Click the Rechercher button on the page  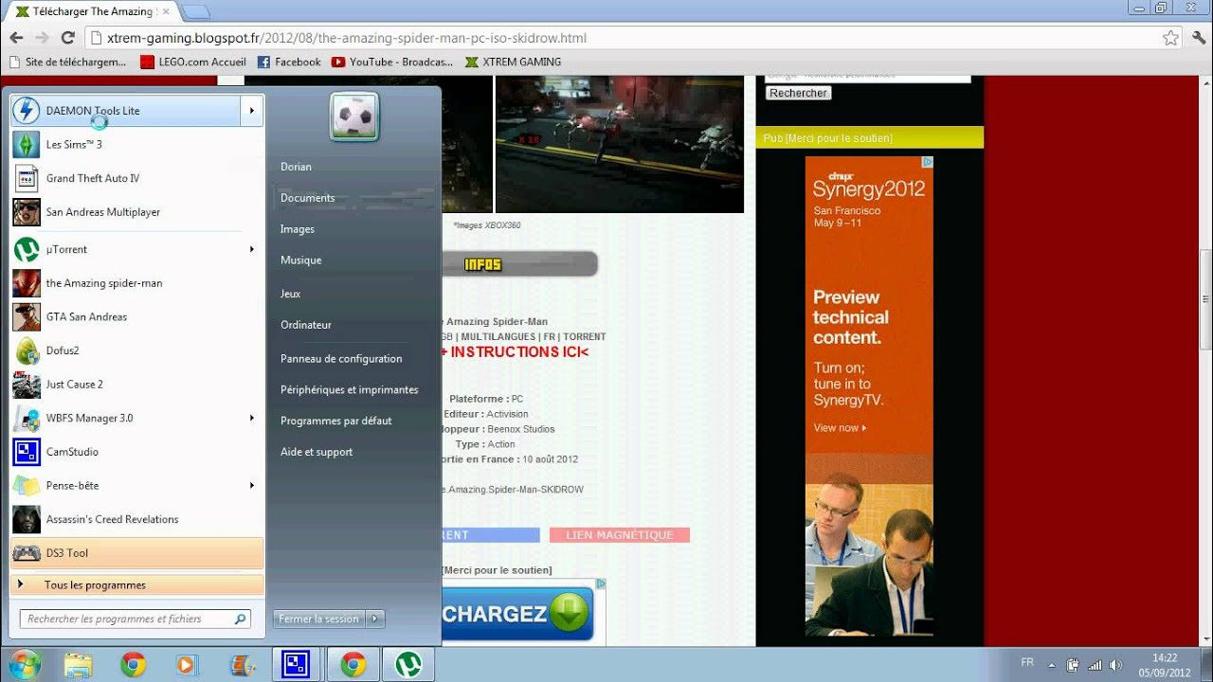tap(798, 93)
